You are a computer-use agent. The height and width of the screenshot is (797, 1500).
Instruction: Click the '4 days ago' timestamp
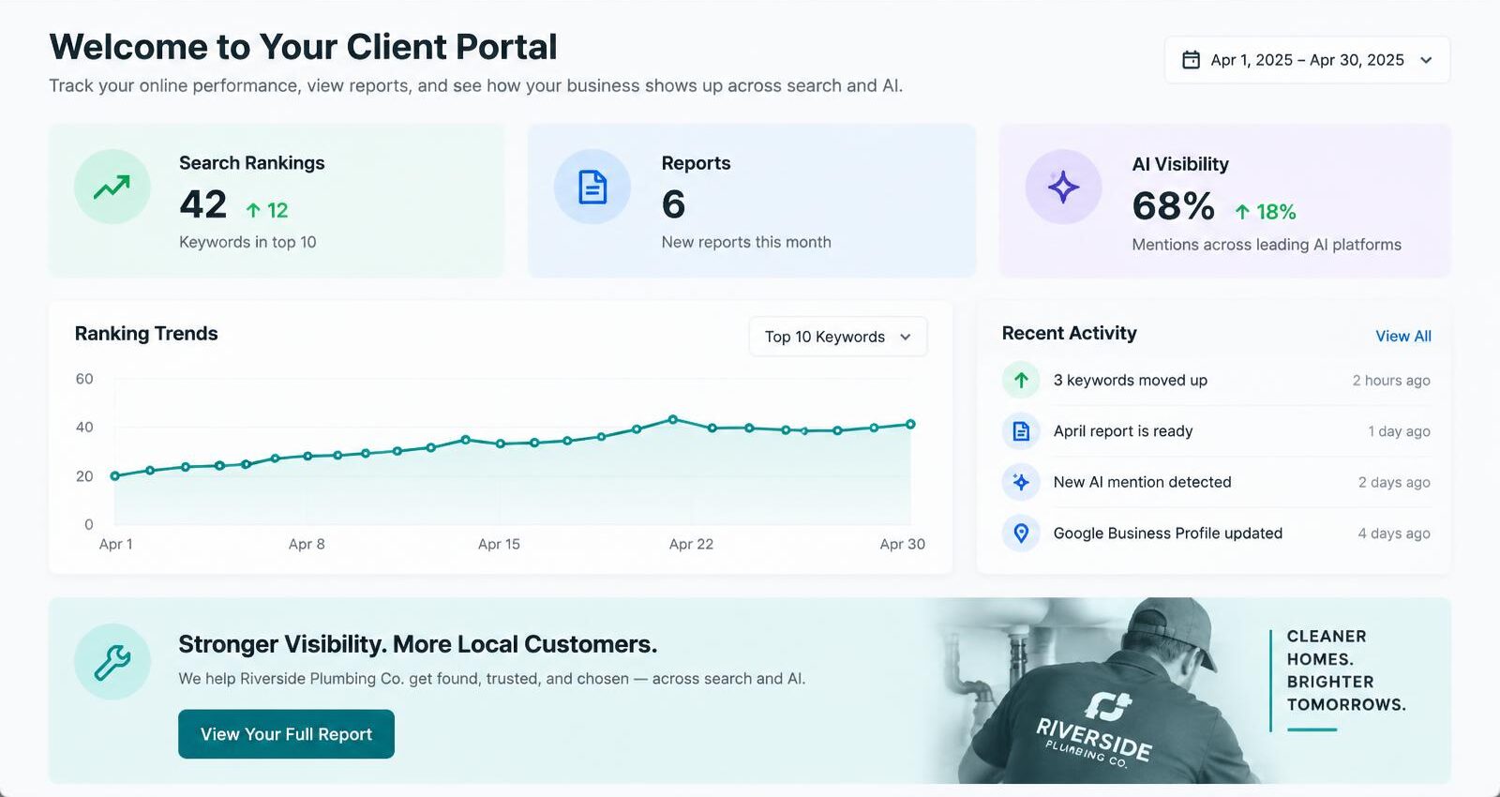tap(1394, 534)
